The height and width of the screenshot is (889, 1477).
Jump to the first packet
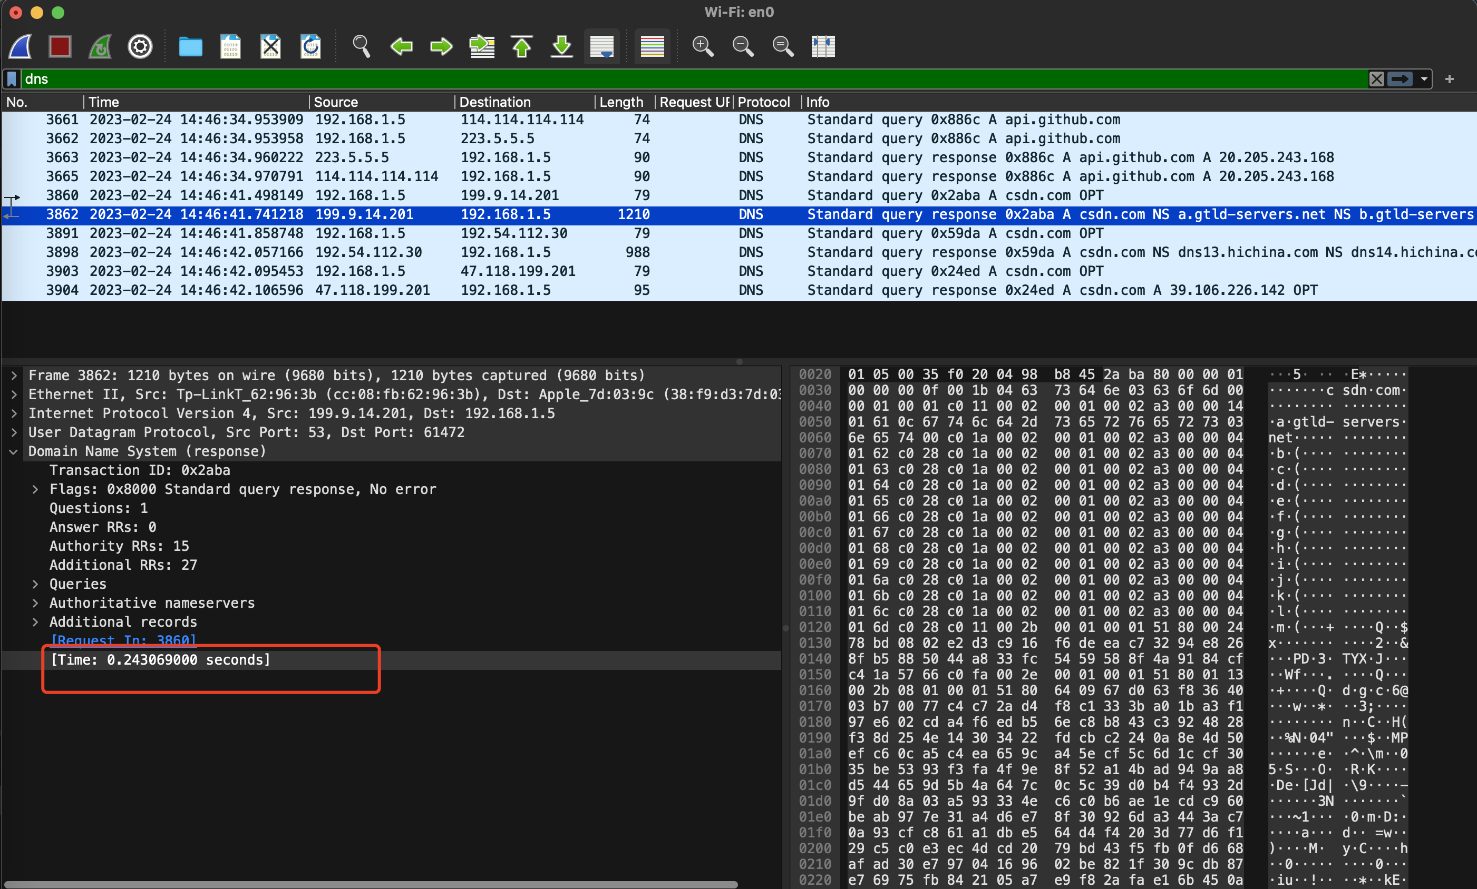(x=522, y=46)
